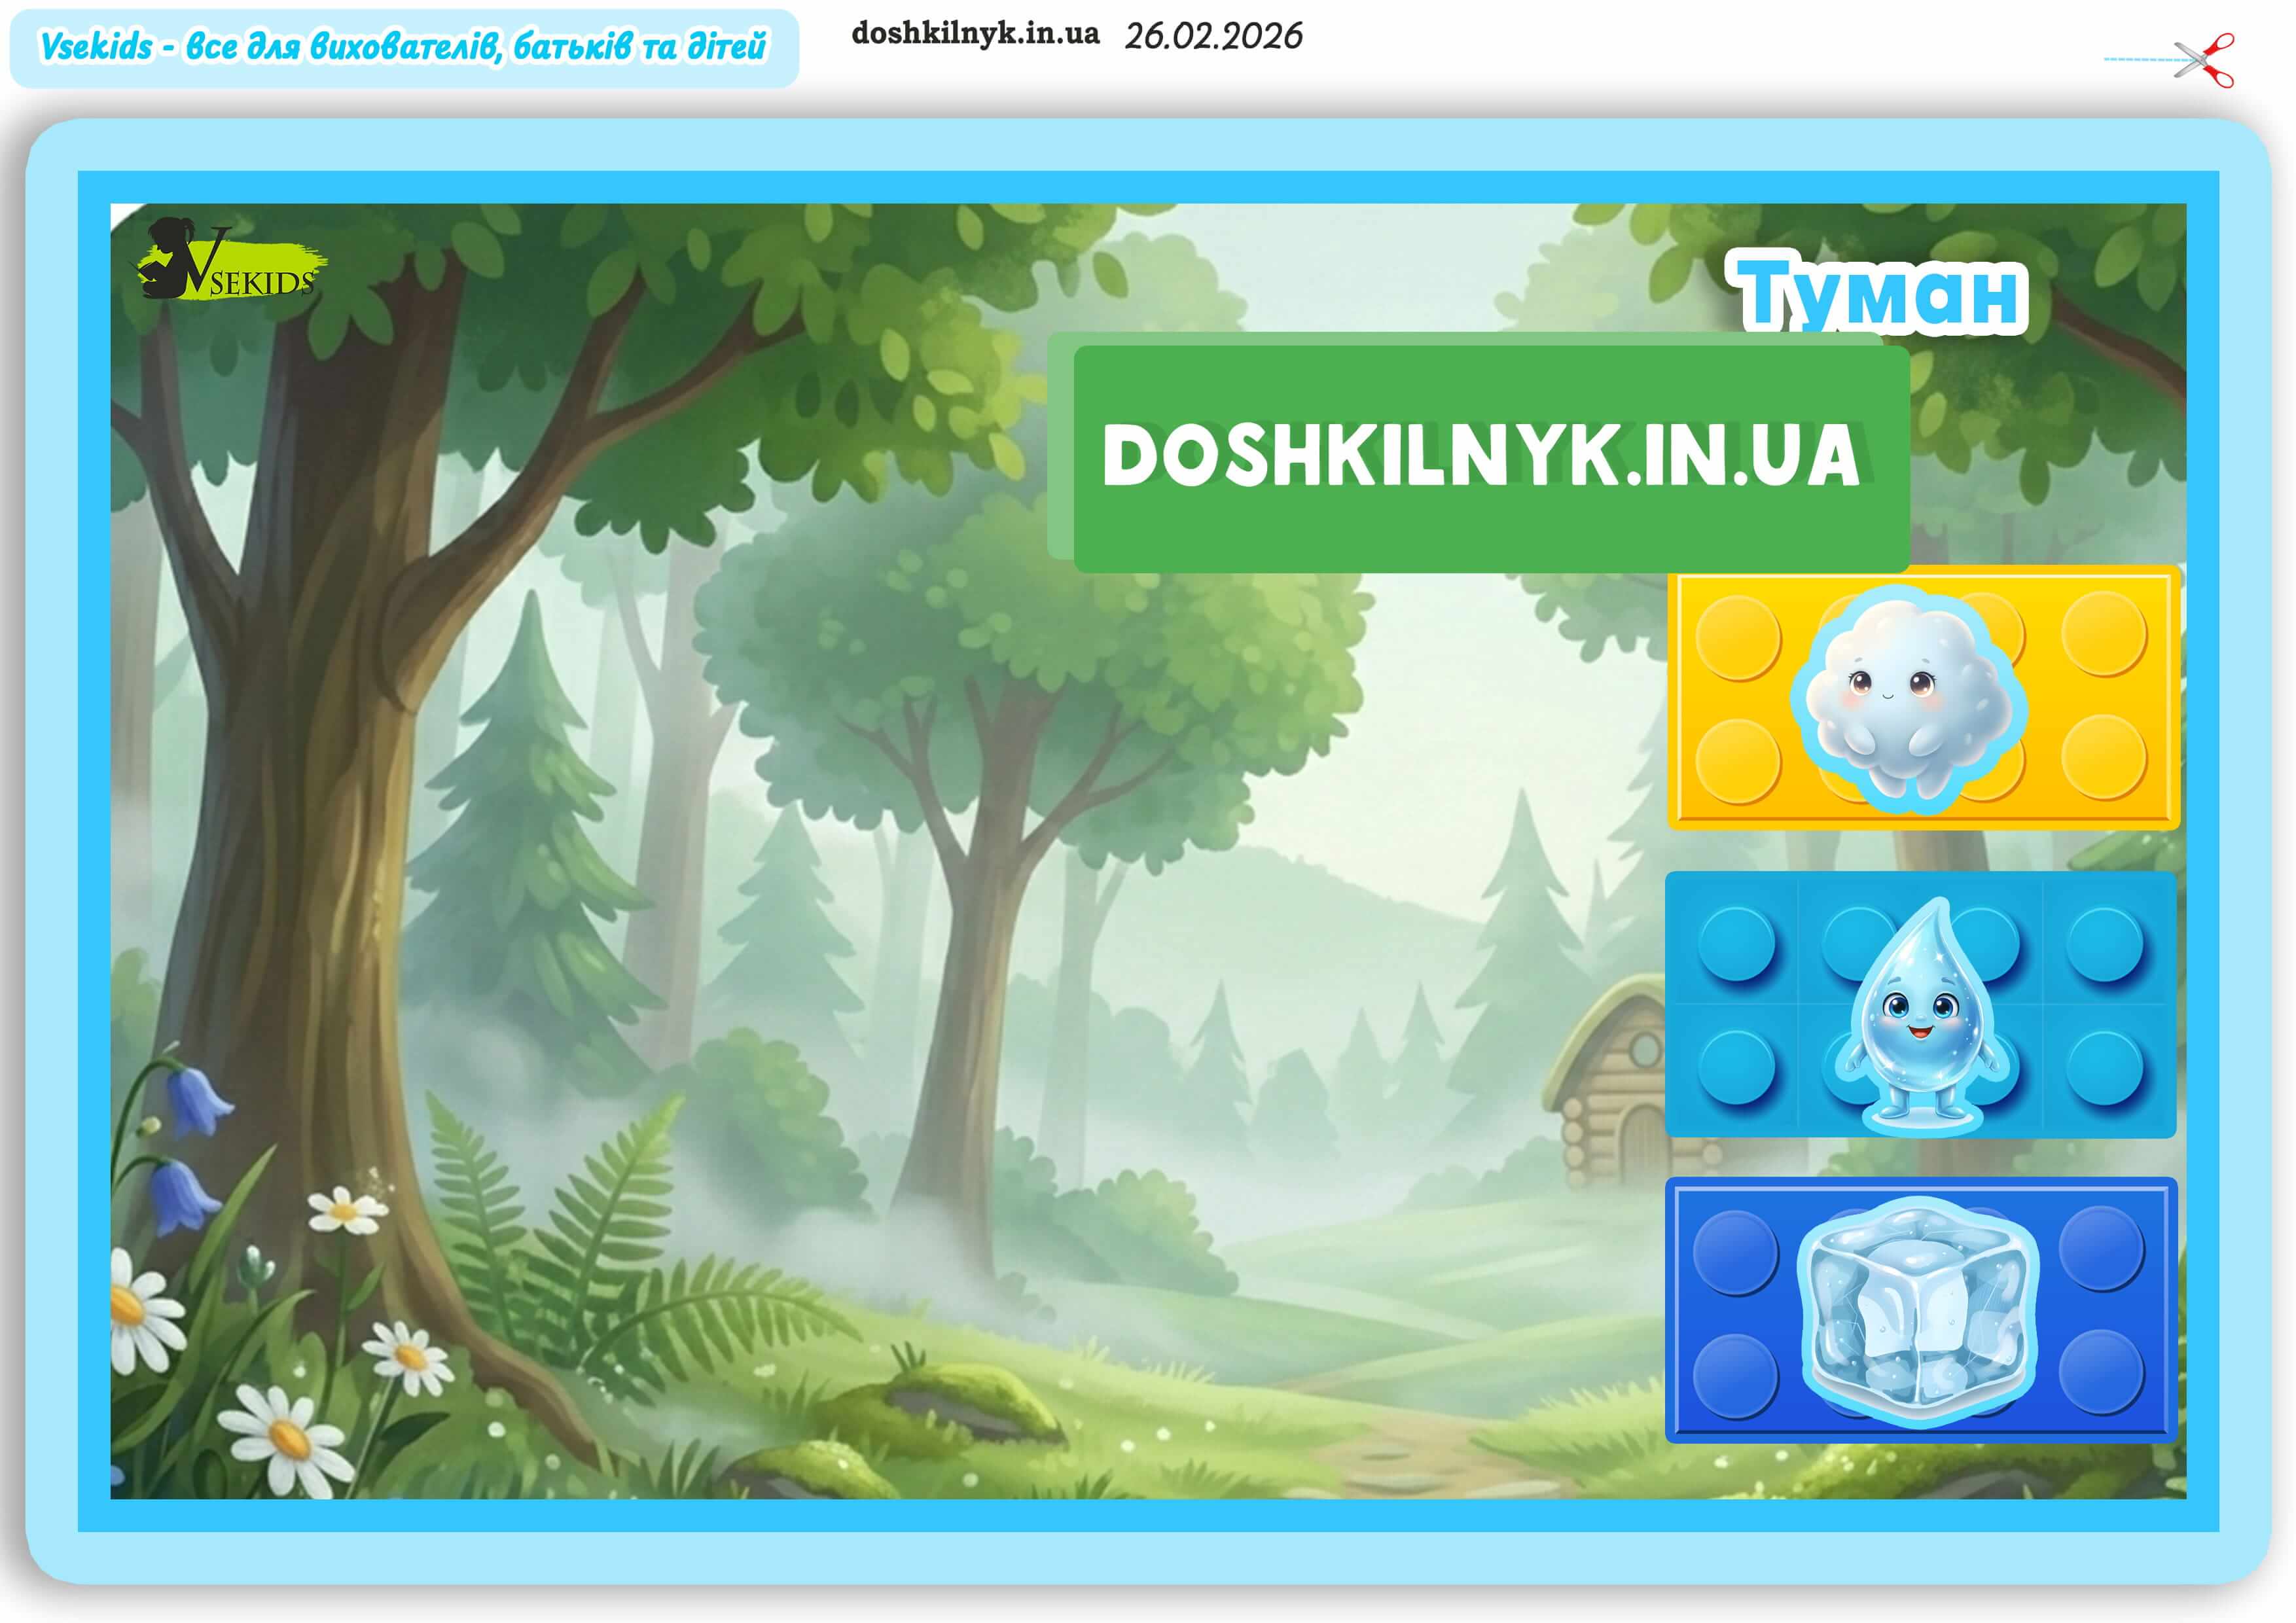The width and height of the screenshot is (2296, 1623).
Task: Click the top-left stud of the dark blue brick
Action: [x=1736, y=1253]
